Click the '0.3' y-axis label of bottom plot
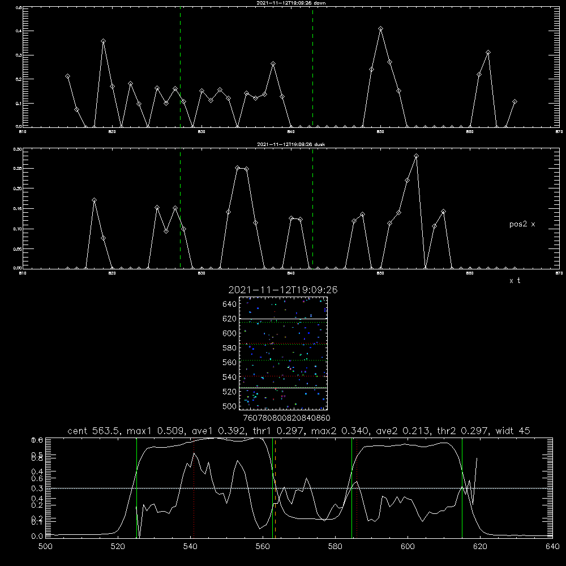The width and height of the screenshot is (566, 566). click(37, 488)
